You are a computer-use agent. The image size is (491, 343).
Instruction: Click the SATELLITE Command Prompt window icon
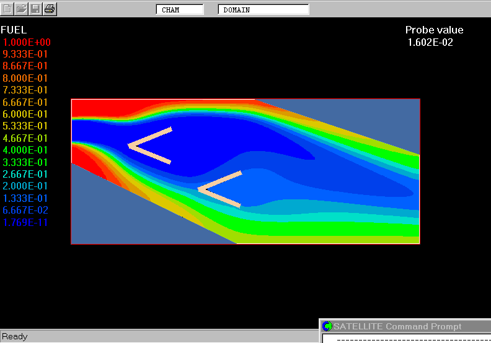(327, 326)
